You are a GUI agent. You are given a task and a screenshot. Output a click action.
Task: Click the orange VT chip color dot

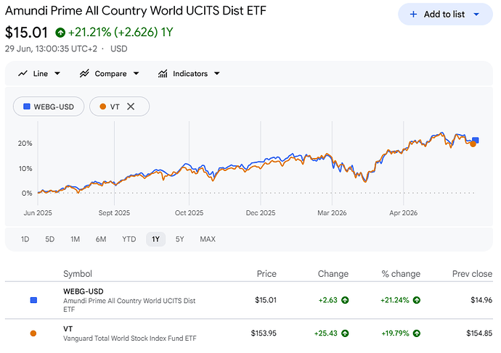(103, 107)
